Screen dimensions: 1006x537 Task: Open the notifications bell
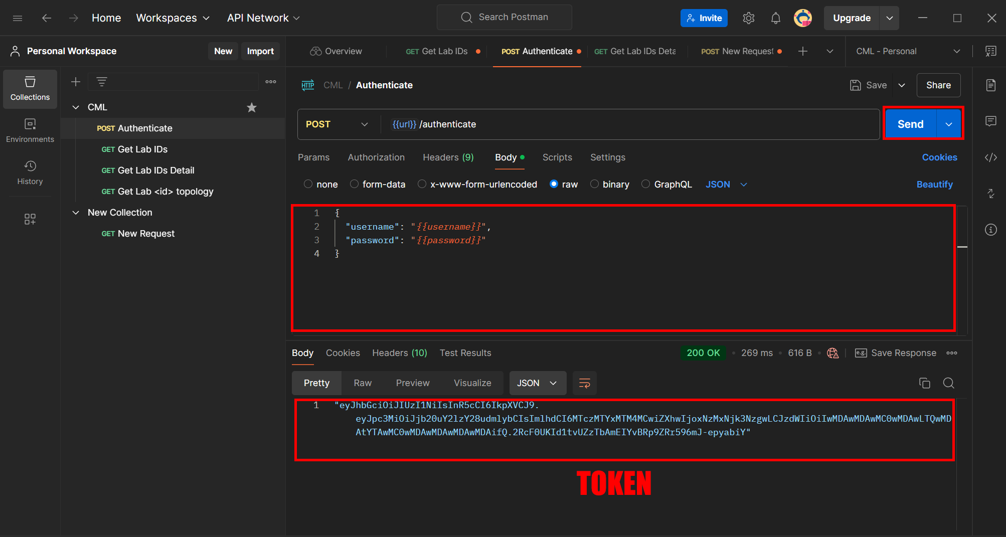click(x=775, y=18)
